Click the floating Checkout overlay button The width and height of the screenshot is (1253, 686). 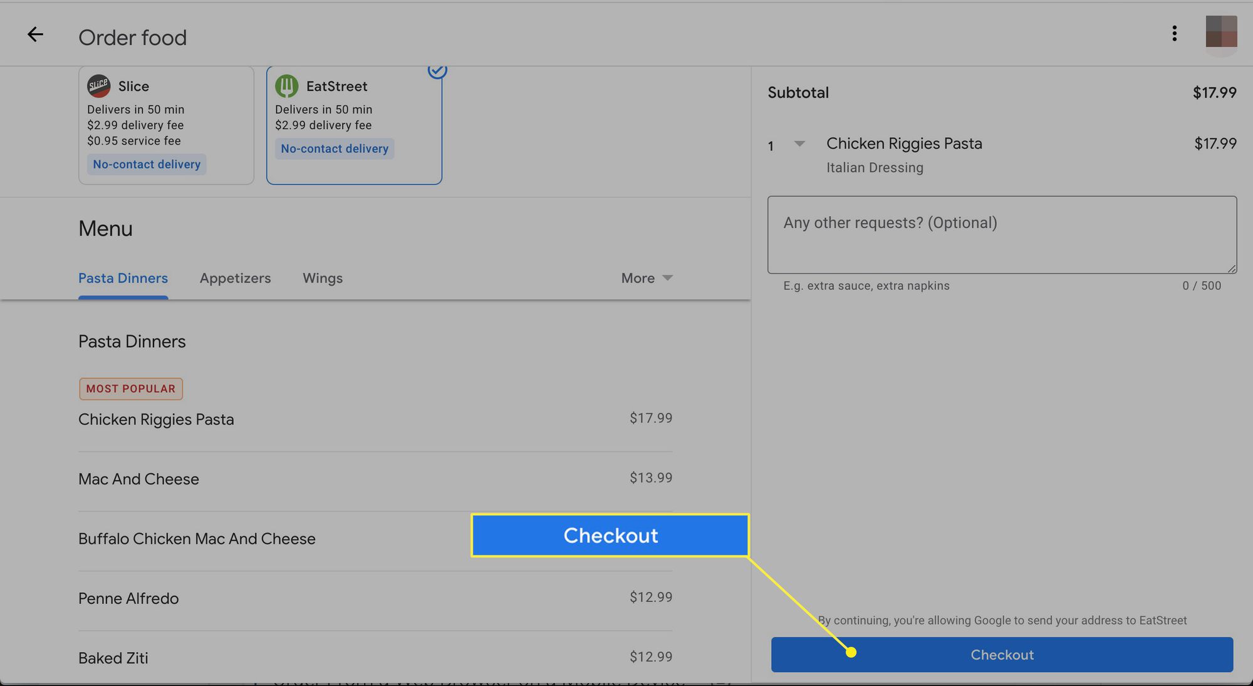point(610,534)
